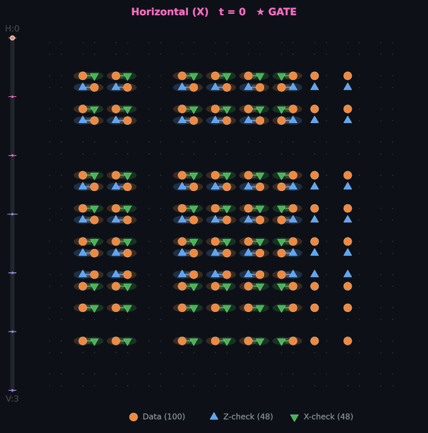
Task: Click the top-right blue Z-check triangle
Action: [347, 86]
